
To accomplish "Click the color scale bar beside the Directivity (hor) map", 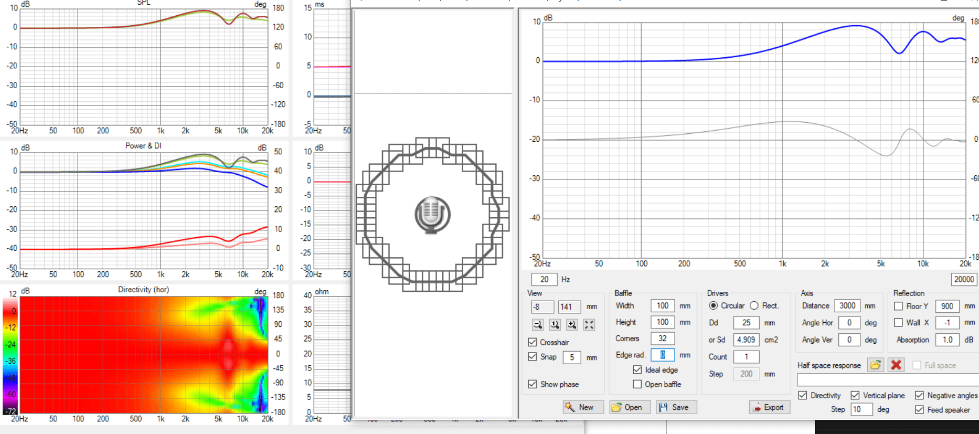I will pos(10,356).
